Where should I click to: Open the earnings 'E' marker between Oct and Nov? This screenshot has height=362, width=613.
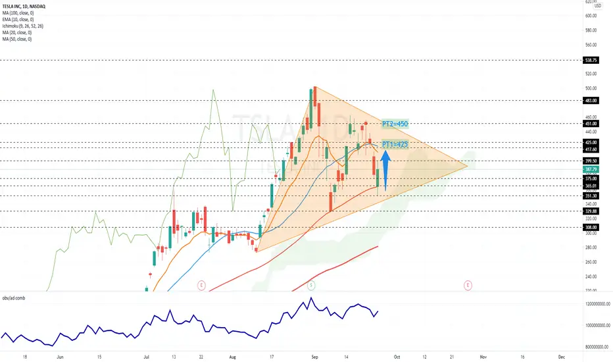click(x=468, y=285)
